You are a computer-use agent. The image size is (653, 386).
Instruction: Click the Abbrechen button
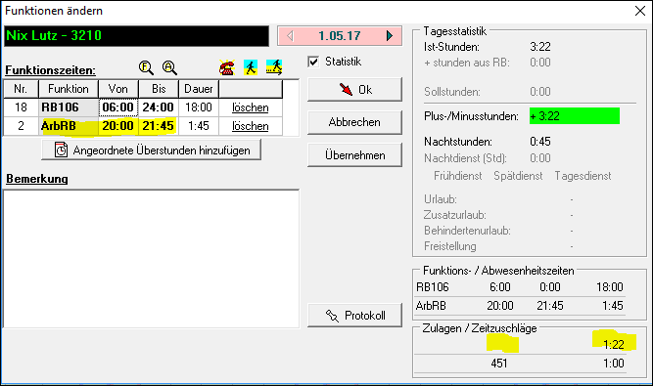[354, 122]
